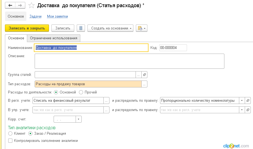Image resolution: width=253 pixels, height=149 pixels.
Task: Open the Задачи navigation link
Action: 35,16
